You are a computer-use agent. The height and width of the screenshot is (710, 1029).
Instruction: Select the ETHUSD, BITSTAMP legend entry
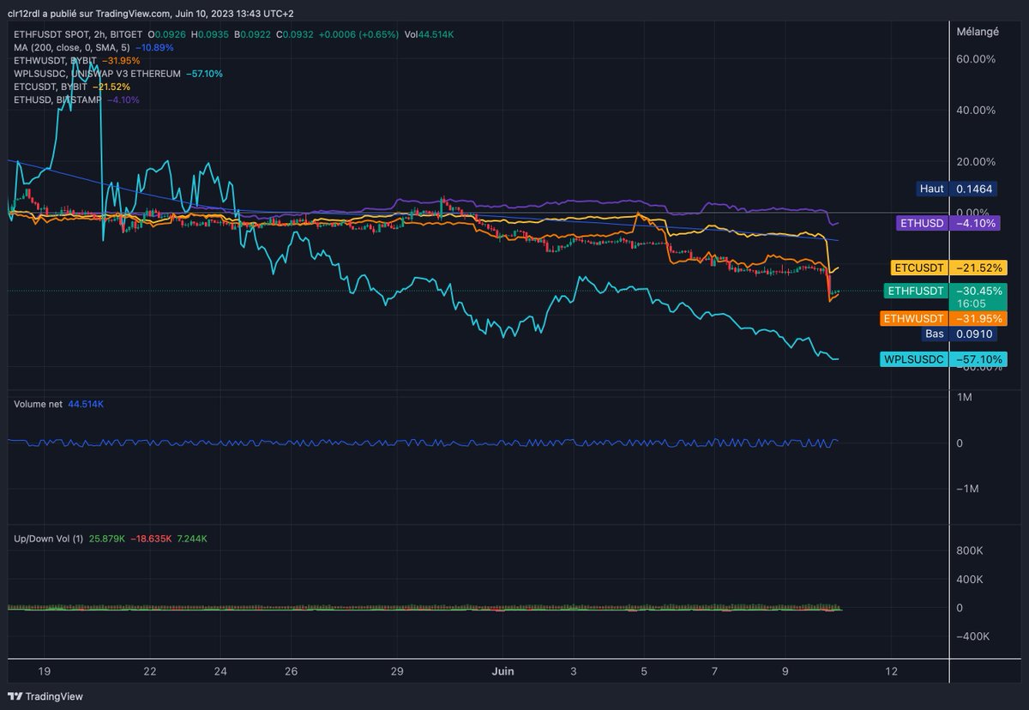pos(57,99)
